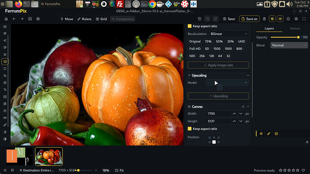The height and width of the screenshot is (174, 310).
Task: Go forward to the next image
Action: pos(22,19)
